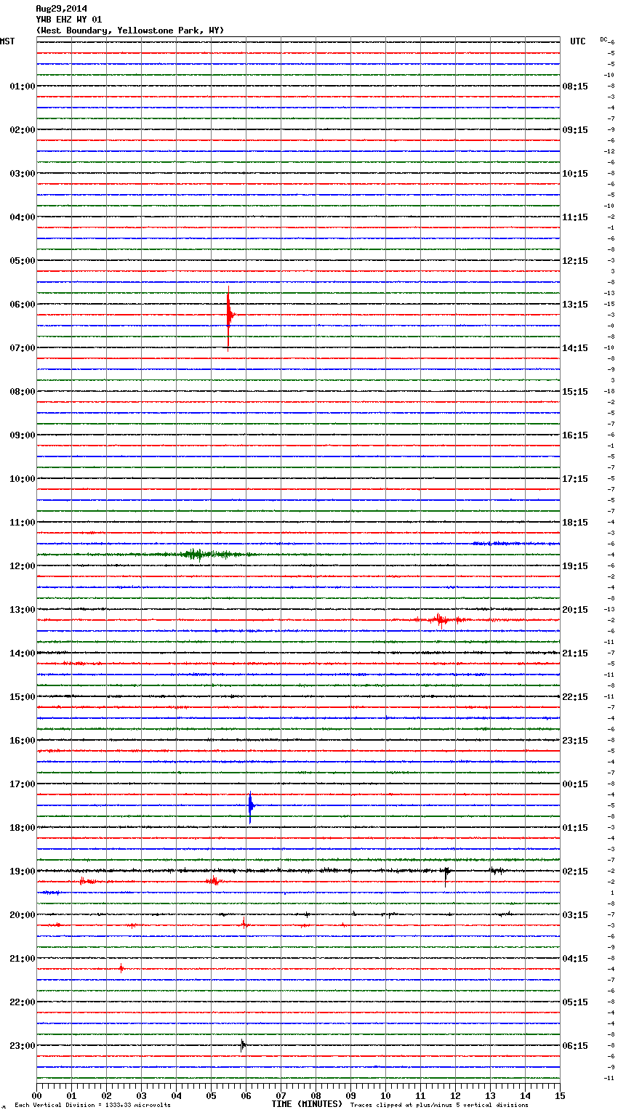
Task: Click the 00:15 UTC time label
Action: pyautogui.click(x=575, y=784)
